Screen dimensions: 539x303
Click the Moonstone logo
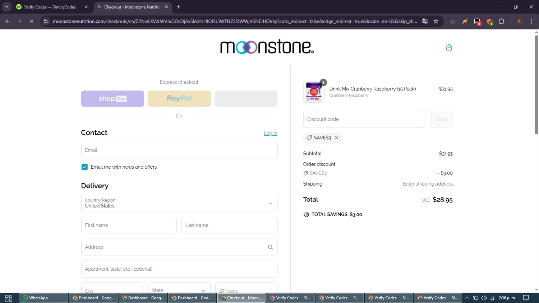[x=267, y=47]
